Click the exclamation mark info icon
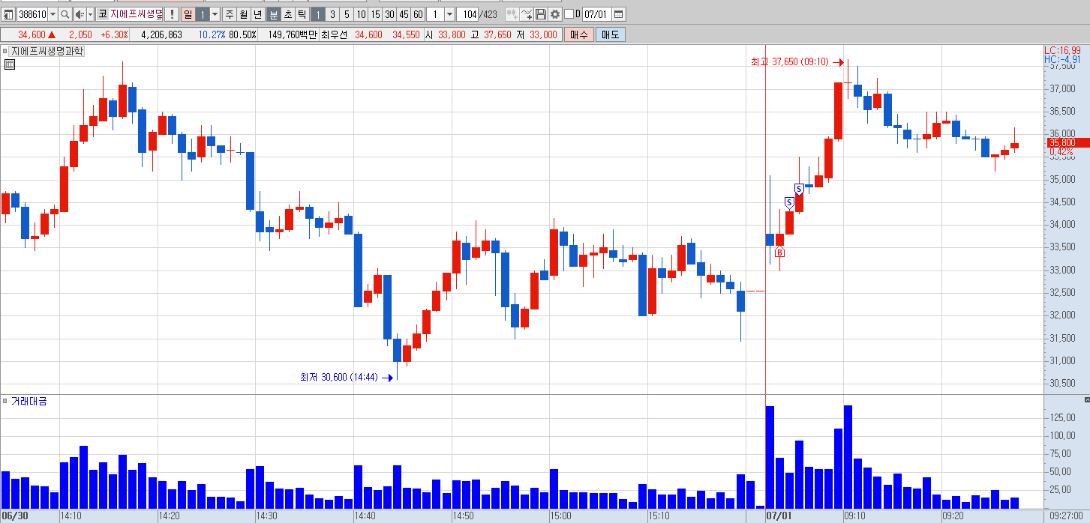 click(171, 14)
